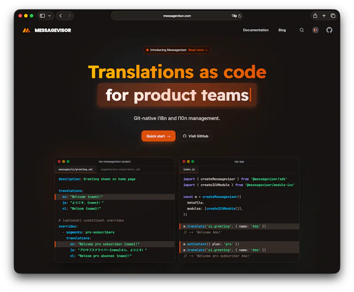Click m.setContext({ plan: 'pro' }) line
Viewport: 354px width, 292px height.
point(211,244)
